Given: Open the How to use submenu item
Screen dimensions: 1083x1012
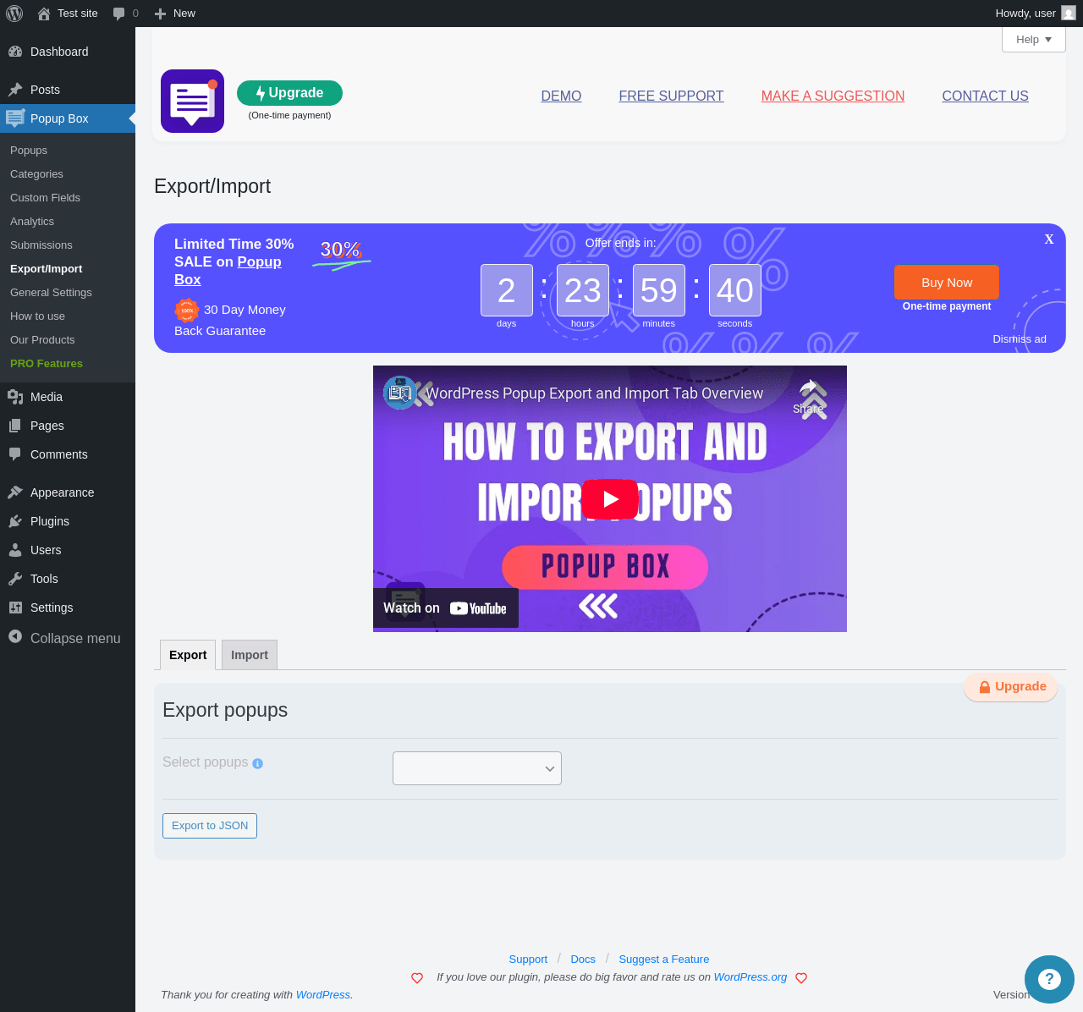Looking at the screenshot, I should point(37,316).
